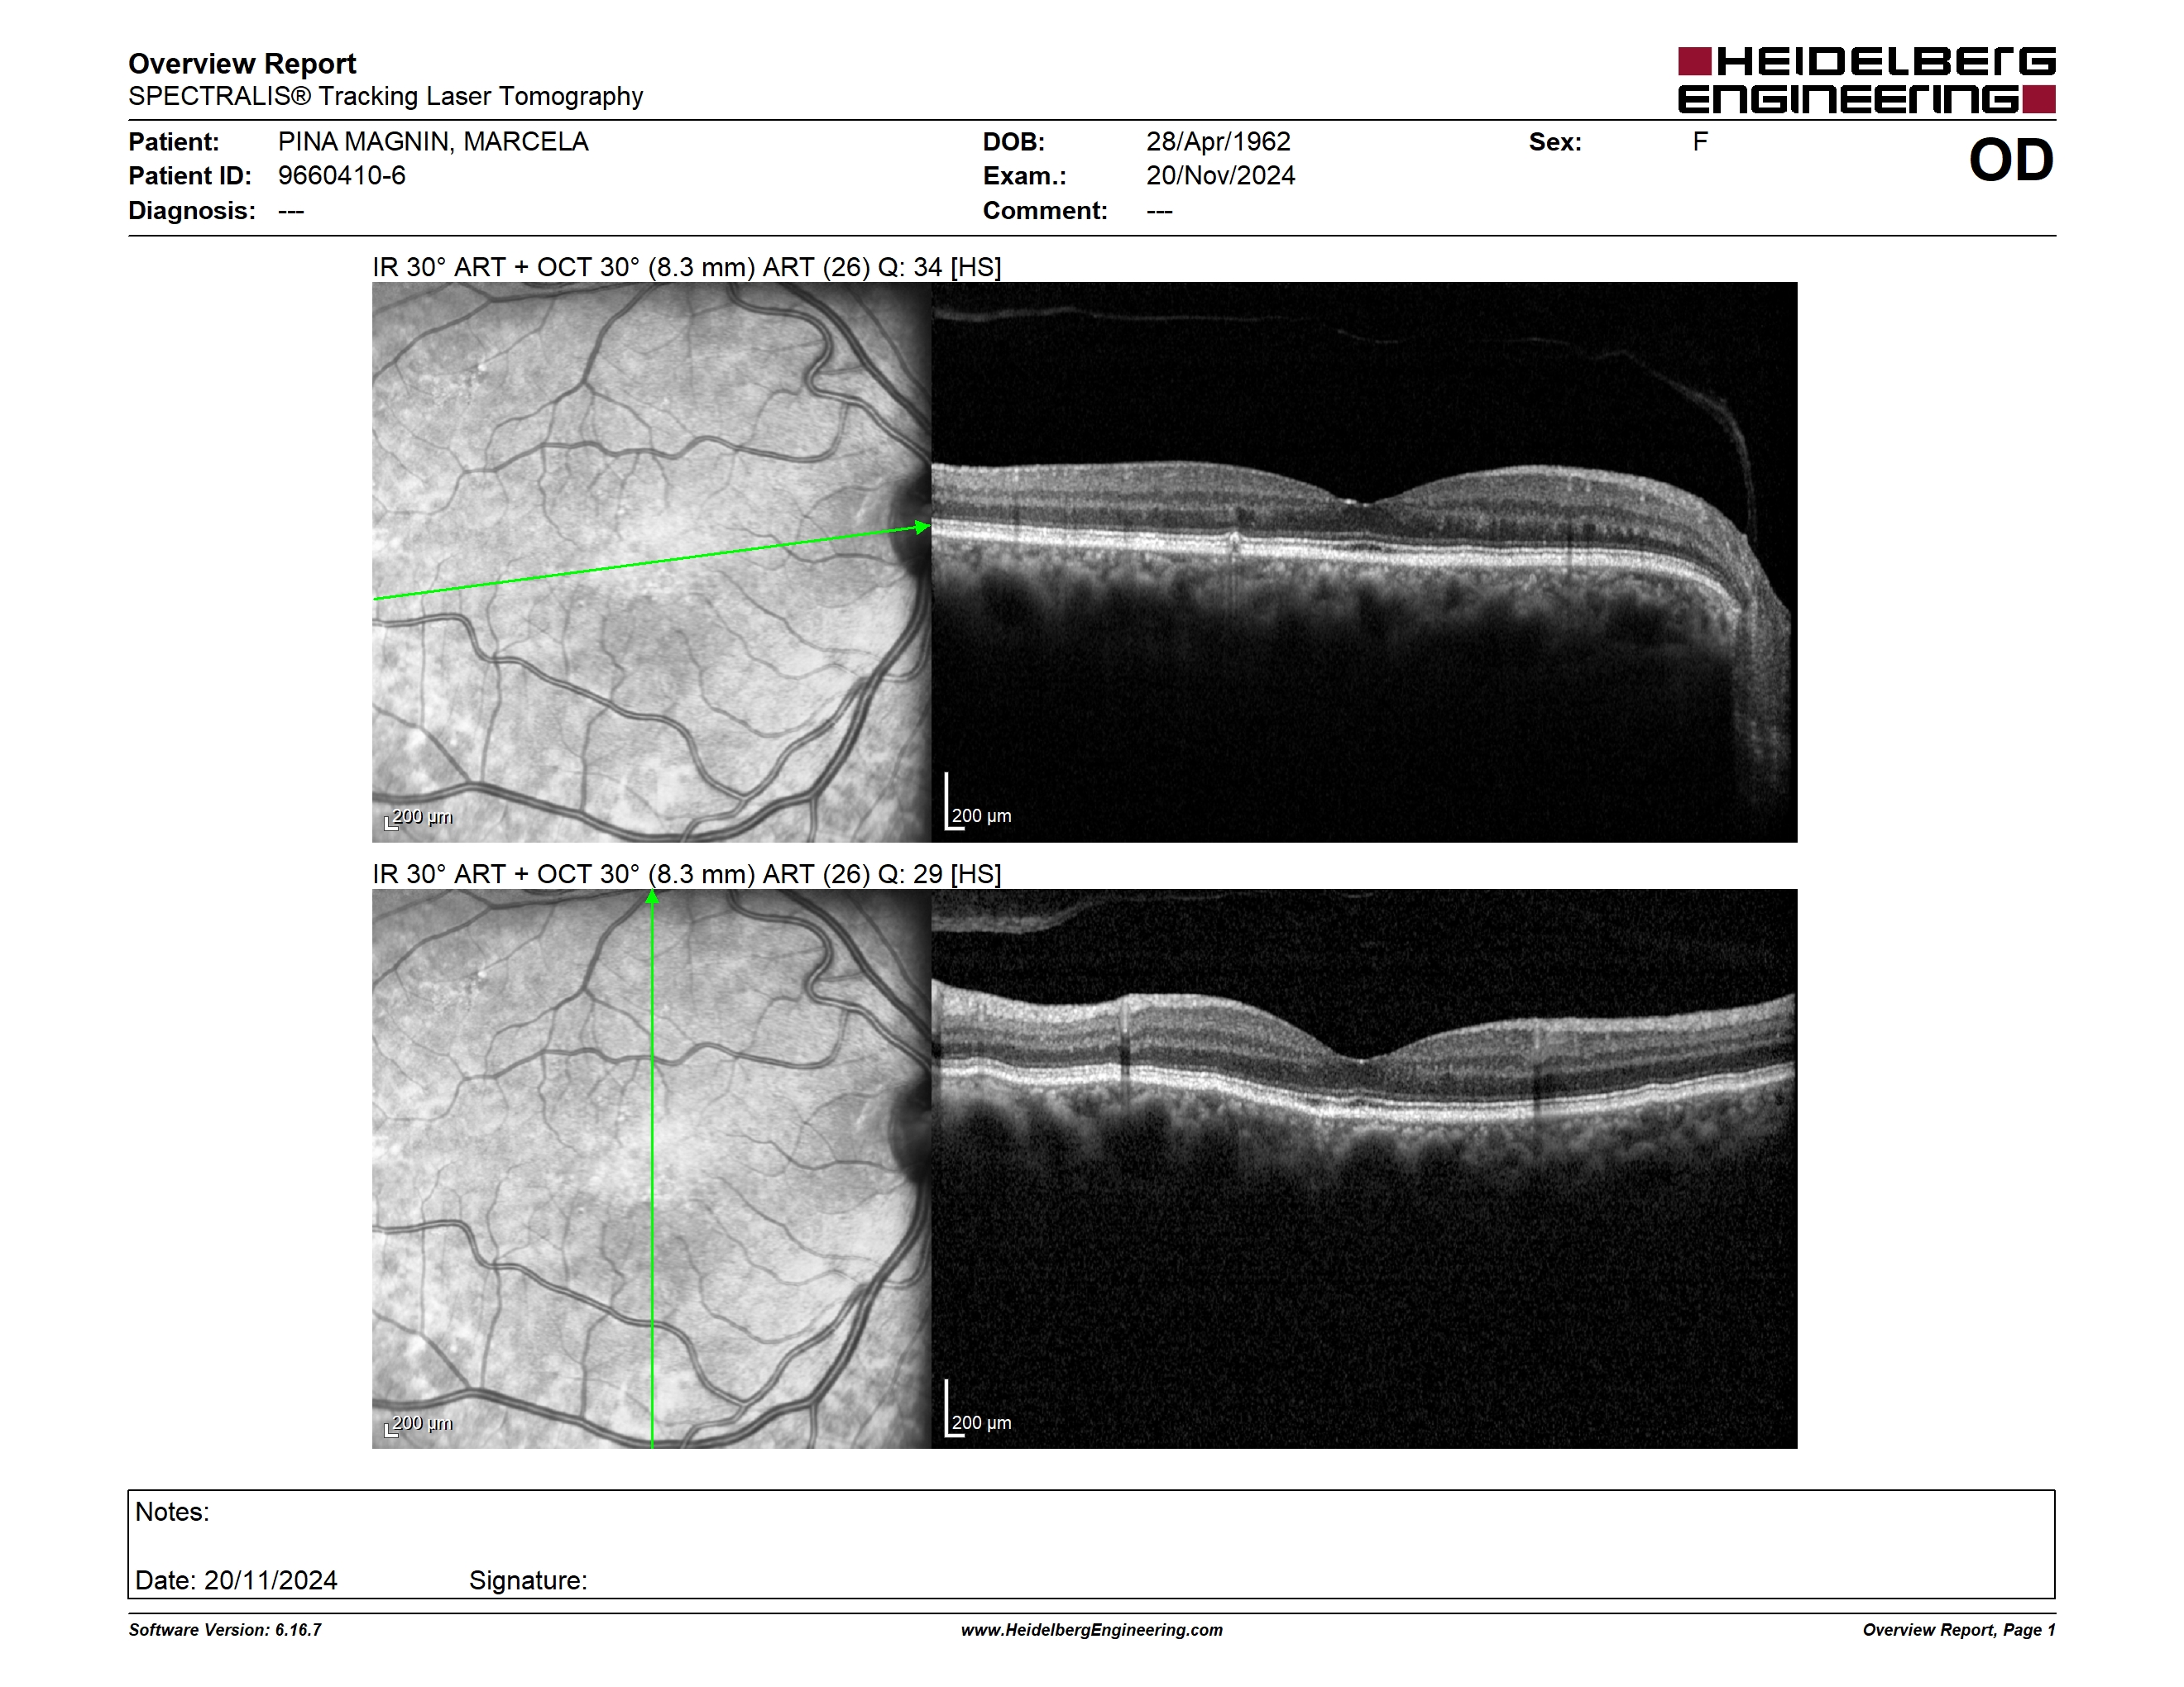This screenshot has width=2184, height=1687.
Task: Select DOB value '28/Apr/1962'
Action: pos(1218,142)
